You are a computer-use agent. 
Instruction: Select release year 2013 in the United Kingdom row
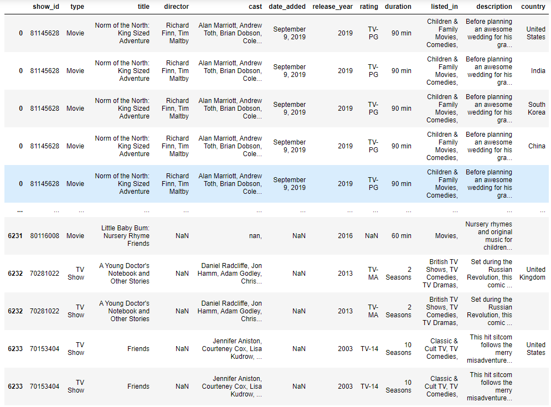pos(345,273)
